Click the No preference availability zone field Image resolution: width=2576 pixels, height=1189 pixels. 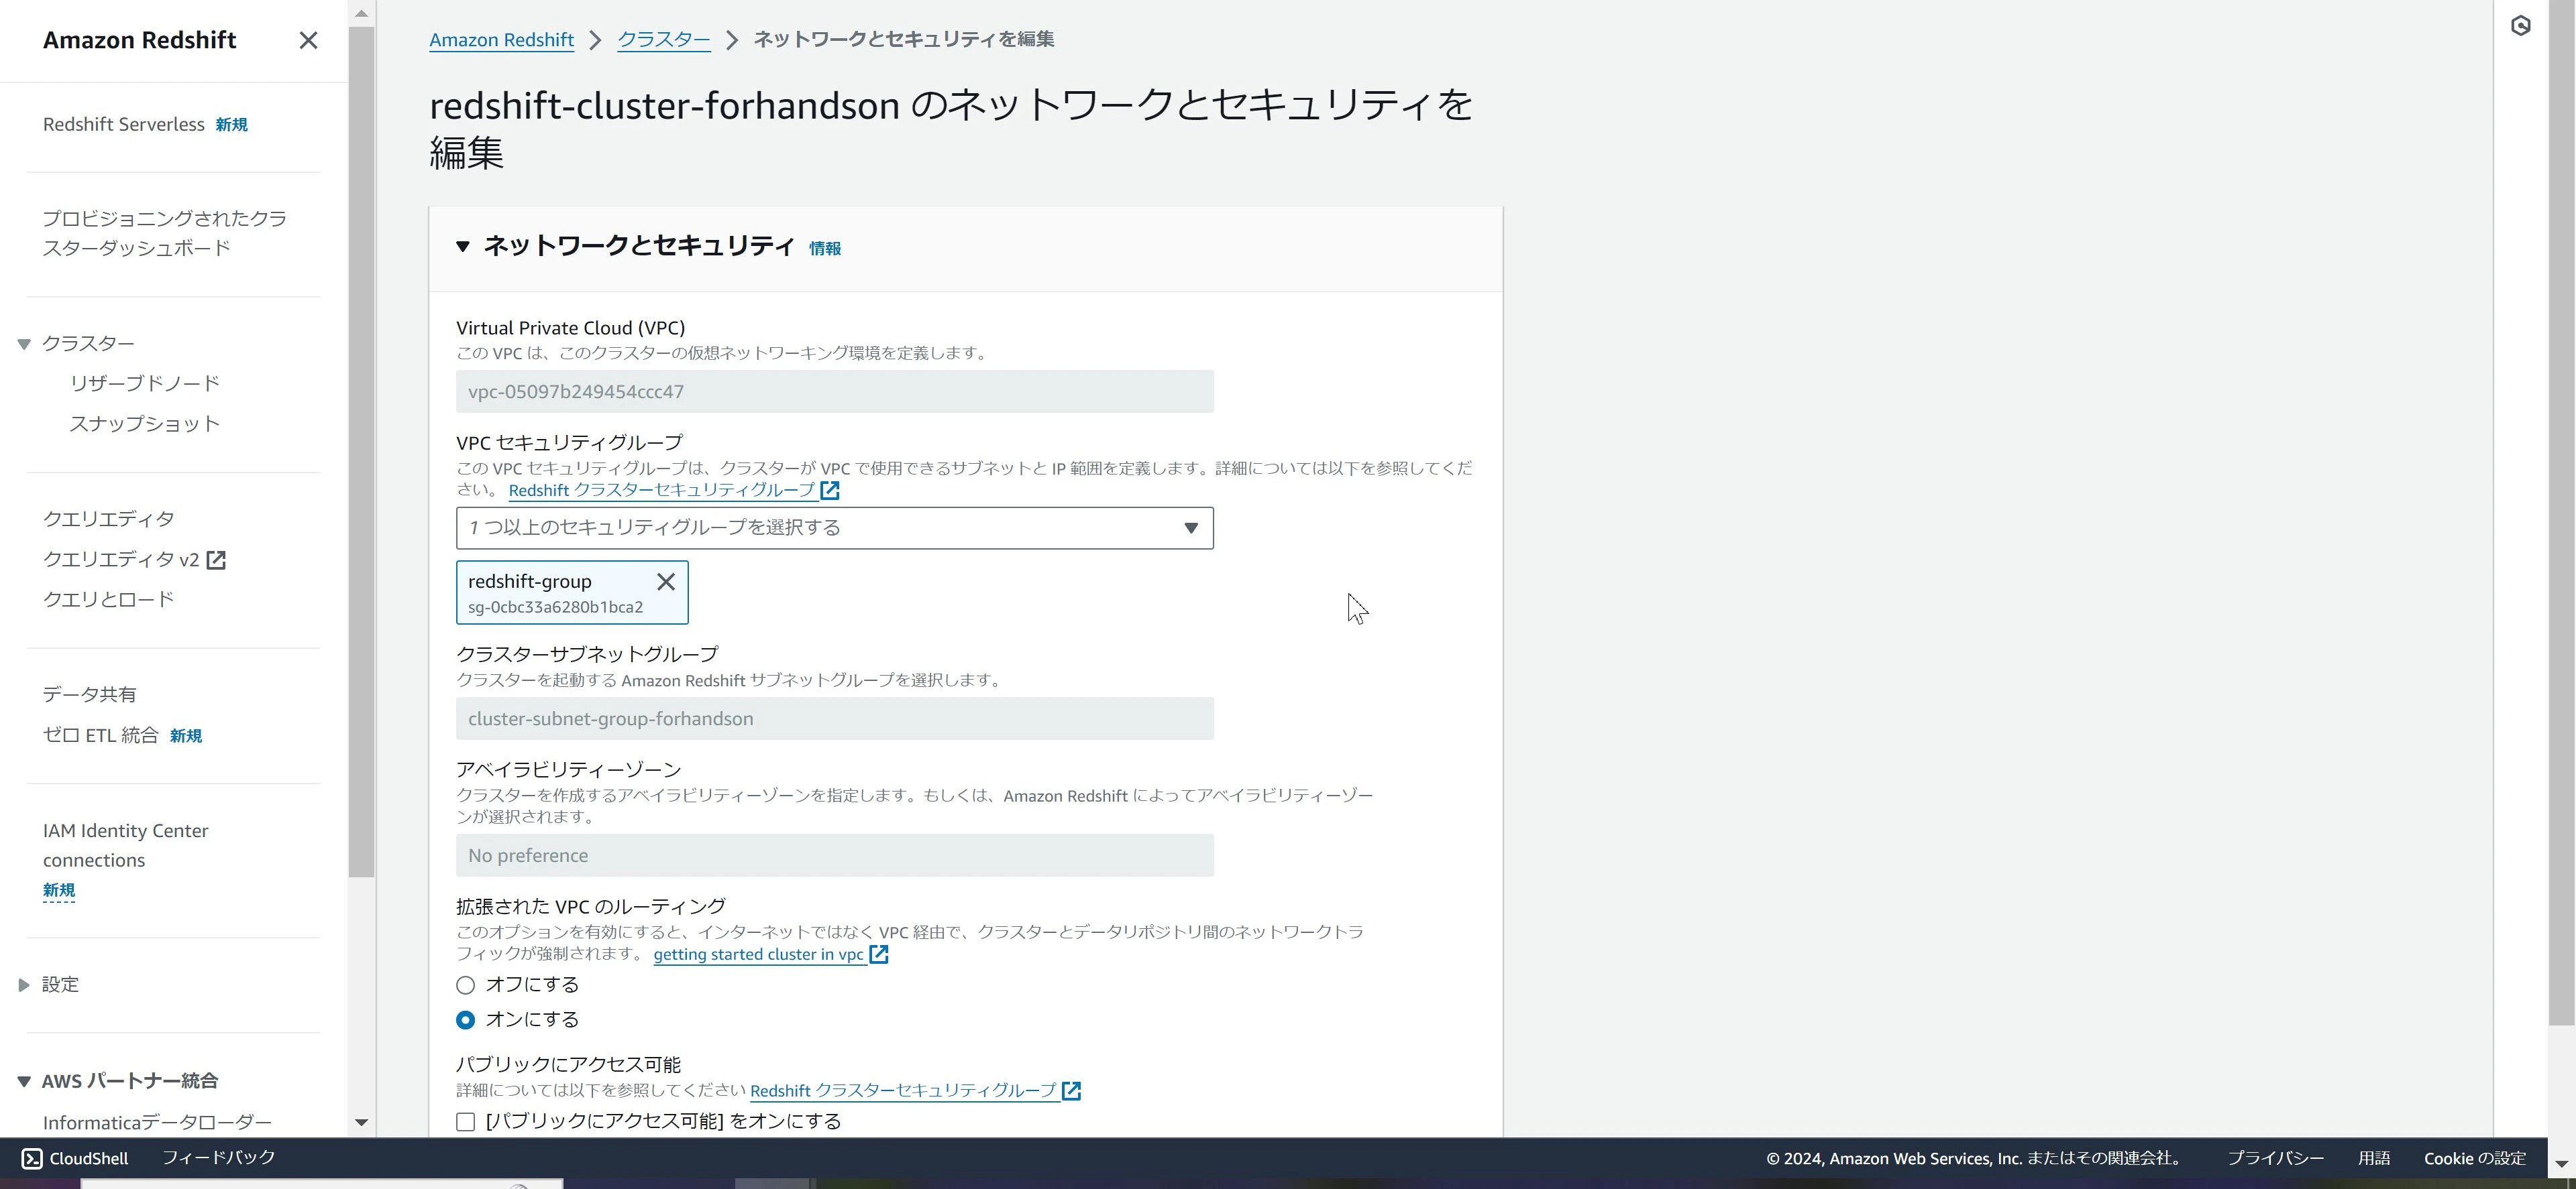pos(835,855)
